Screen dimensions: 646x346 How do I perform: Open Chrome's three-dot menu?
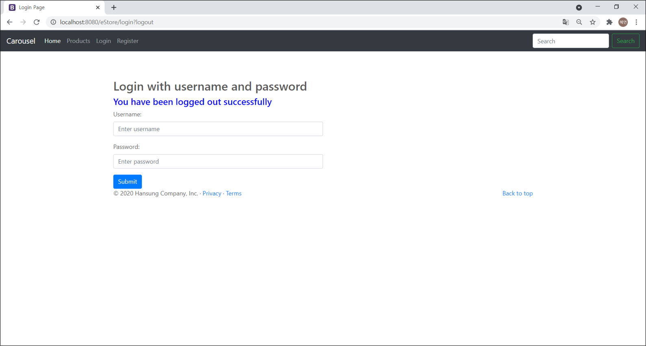pos(637,22)
